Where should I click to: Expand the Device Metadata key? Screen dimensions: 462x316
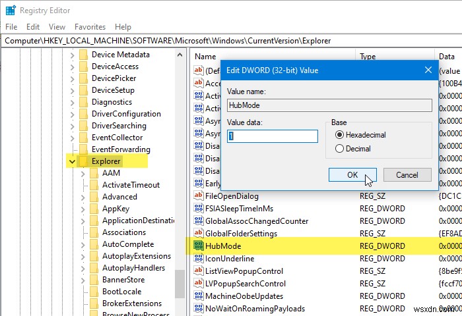(73, 55)
